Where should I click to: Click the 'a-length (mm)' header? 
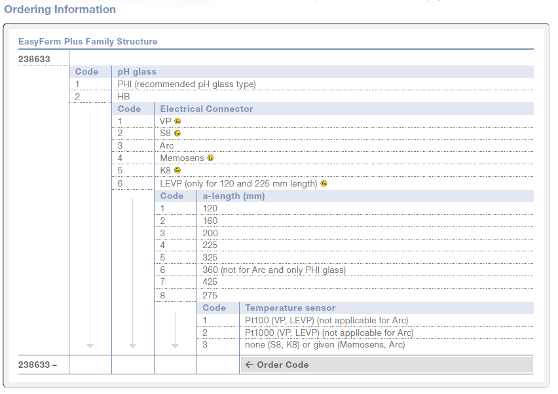pyautogui.click(x=234, y=196)
